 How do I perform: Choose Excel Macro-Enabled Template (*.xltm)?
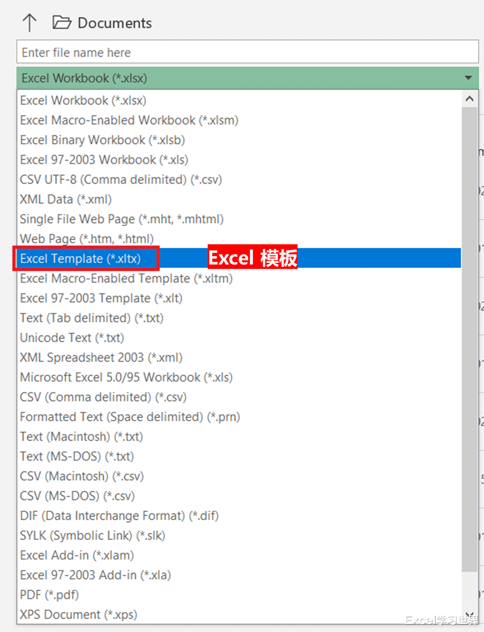[239, 278]
